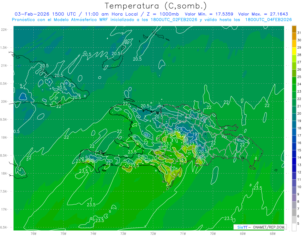The height and width of the screenshot is (237, 306).
Task: Click the color scale label "26"
Action: pyautogui.click(x=299, y=69)
